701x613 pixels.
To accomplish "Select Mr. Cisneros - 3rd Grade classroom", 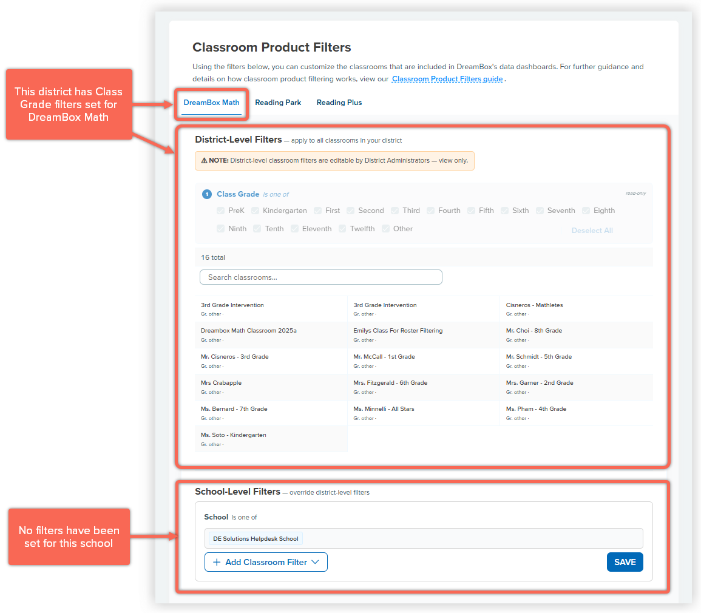I will point(271,361).
